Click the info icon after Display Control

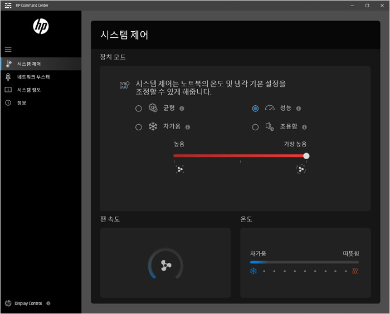point(48,303)
